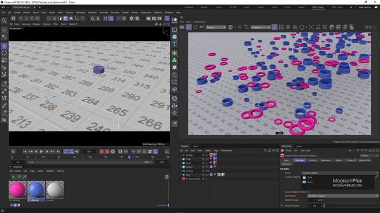Open the Custom dropdown in Attributes header

point(369,156)
